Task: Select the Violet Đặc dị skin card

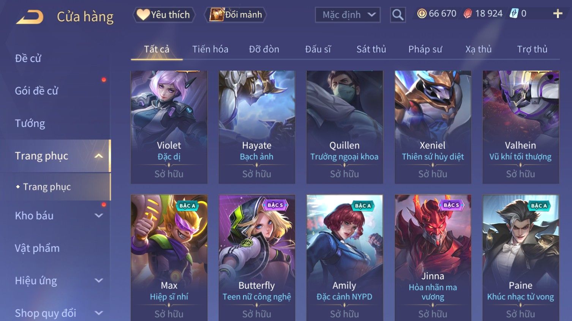Action: [x=169, y=127]
